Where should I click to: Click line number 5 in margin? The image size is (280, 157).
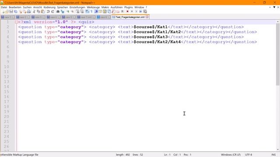click(x=8, y=42)
